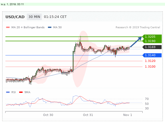Click the 9MA red legend swatch
Image resolution: width=165 pixels, height=123 pixels.
pos(21,92)
